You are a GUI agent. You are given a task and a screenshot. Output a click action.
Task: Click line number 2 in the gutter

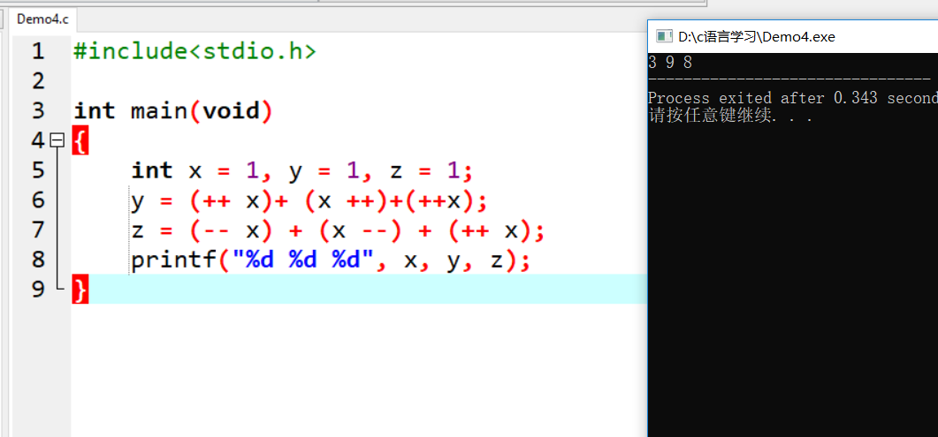click(38, 81)
